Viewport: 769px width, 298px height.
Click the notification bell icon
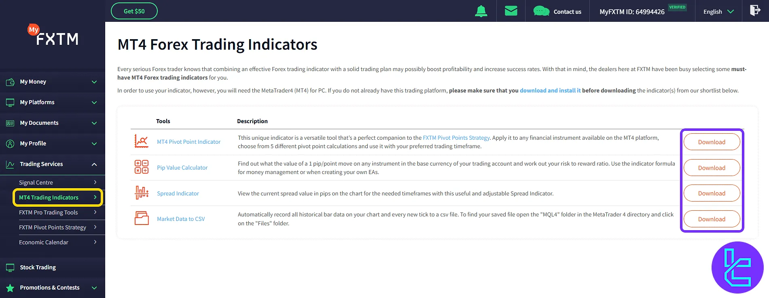[481, 11]
